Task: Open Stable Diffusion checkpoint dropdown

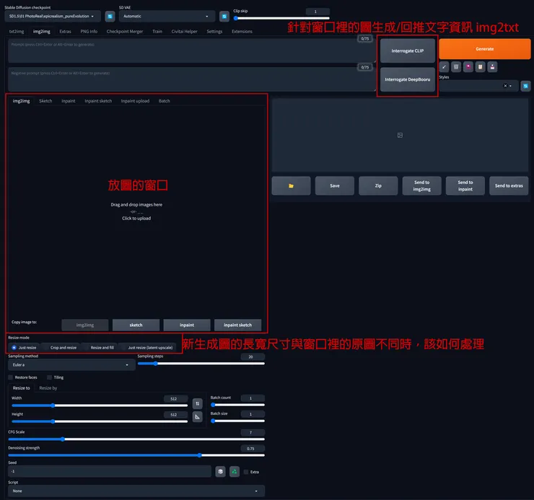Action: (x=53, y=17)
